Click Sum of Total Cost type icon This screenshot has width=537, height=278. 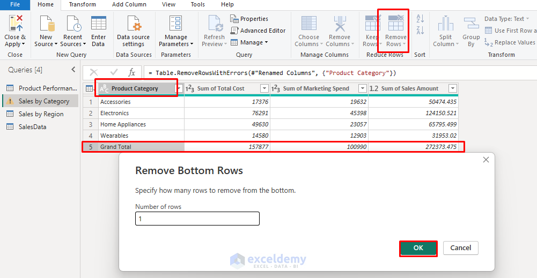point(190,88)
